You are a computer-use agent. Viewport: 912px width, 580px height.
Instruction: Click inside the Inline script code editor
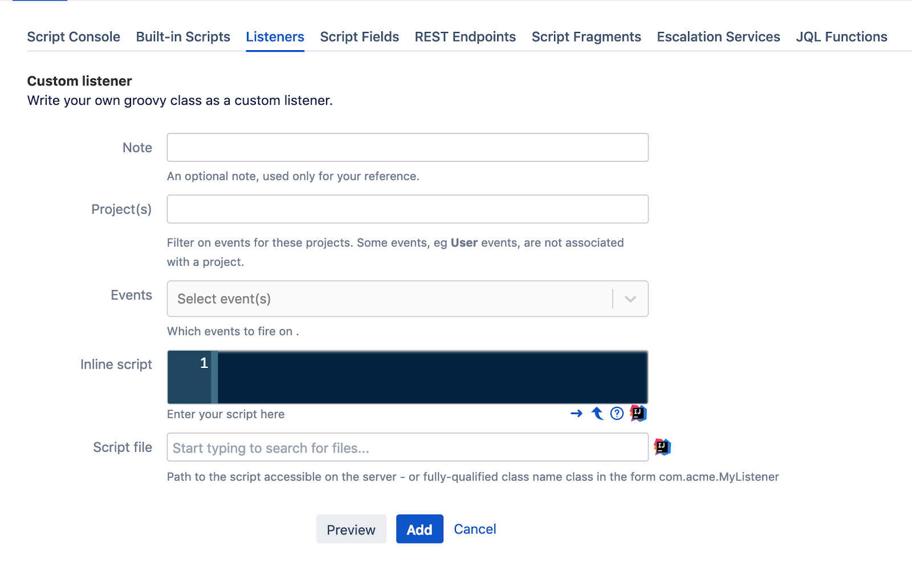pos(433,377)
